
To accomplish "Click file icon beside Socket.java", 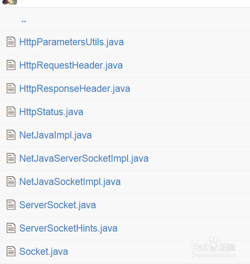I will [x=11, y=252].
